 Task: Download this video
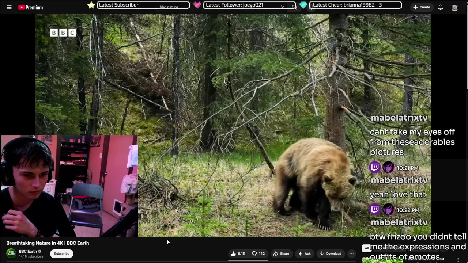[330, 254]
